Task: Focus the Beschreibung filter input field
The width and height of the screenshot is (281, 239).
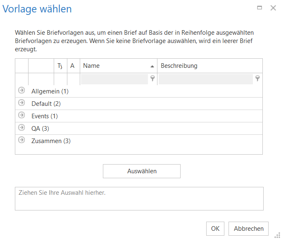Action: click(205, 79)
